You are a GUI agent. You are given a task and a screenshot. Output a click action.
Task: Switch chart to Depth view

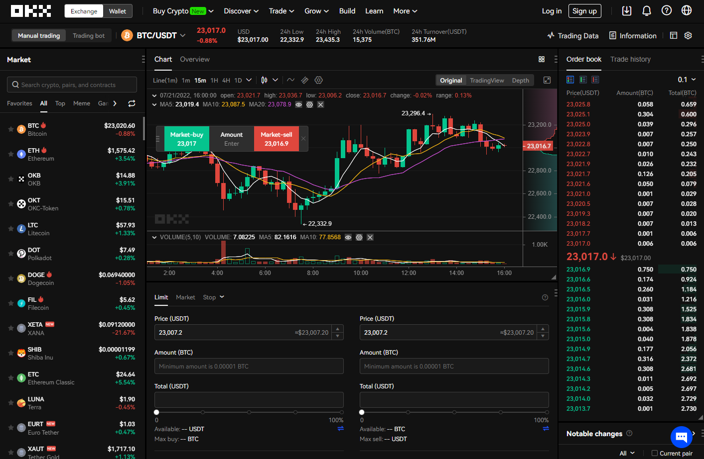coord(521,80)
